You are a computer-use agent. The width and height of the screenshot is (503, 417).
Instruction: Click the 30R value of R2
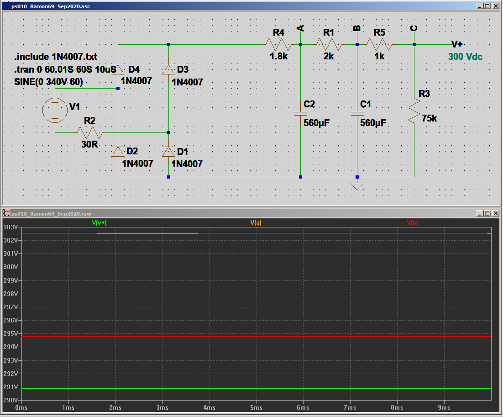(89, 144)
